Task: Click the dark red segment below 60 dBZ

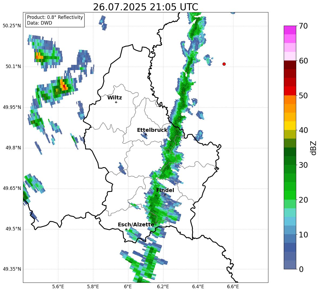Action: tap(290, 65)
